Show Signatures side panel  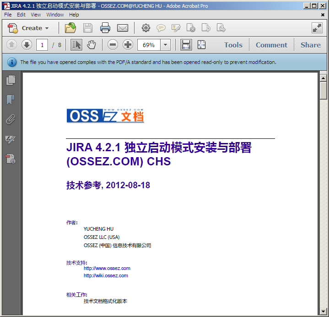click(x=10, y=139)
